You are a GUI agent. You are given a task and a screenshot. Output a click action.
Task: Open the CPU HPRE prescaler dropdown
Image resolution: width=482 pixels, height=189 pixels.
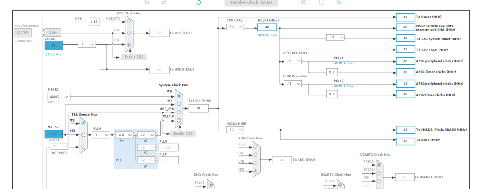click(235, 27)
